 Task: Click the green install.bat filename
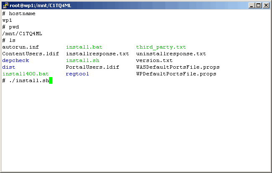[x=84, y=47]
